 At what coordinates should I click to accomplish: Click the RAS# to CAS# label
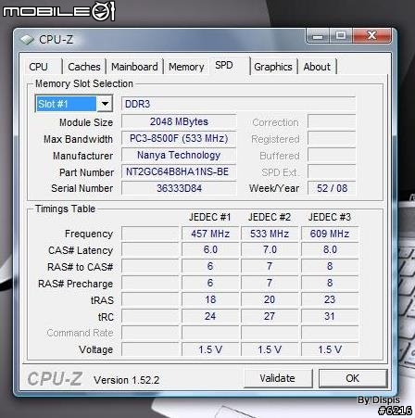point(80,267)
